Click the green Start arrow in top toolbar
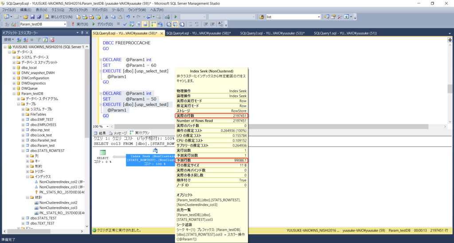The width and height of the screenshot is (454, 243). [176, 17]
